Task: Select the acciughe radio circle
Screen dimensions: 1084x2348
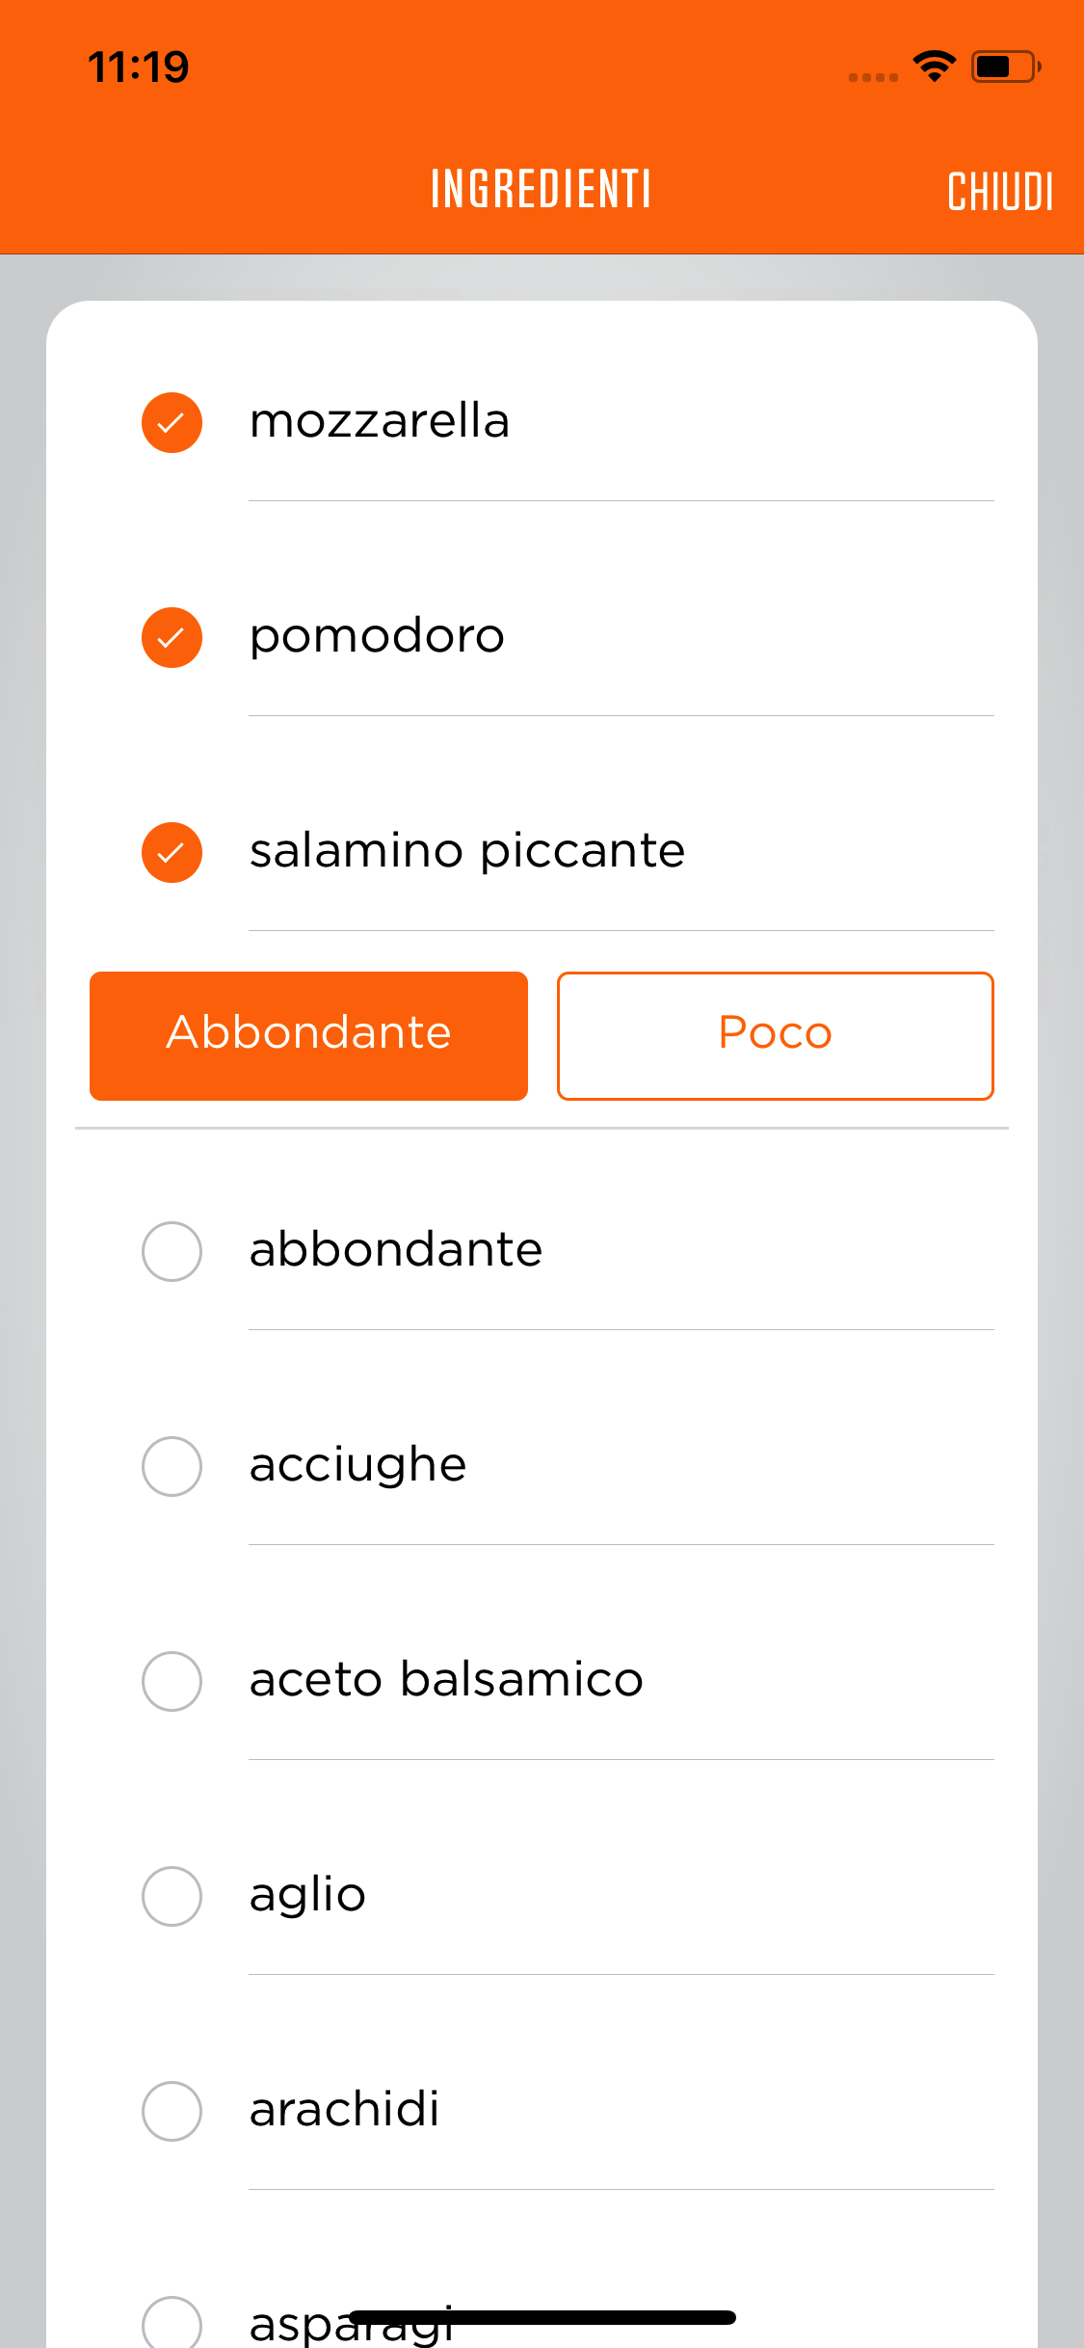Action: tap(172, 1466)
